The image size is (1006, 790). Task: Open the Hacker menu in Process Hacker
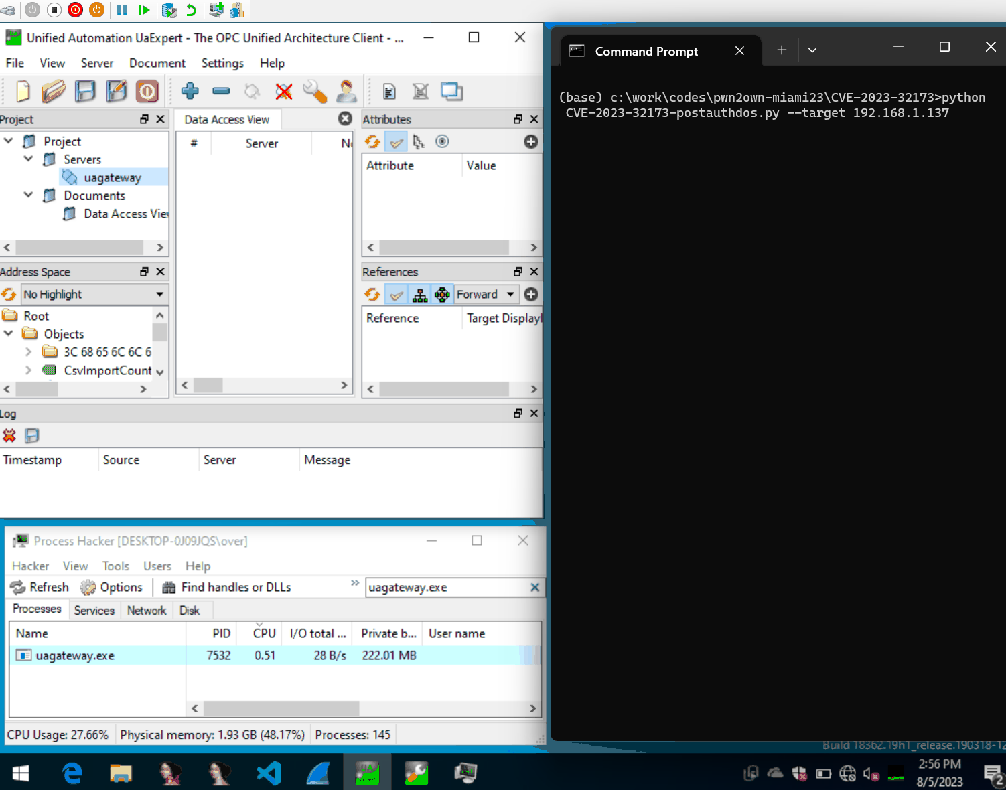[30, 566]
